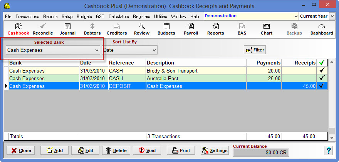
Task: Open the Demonstration company dropdown
Action: [x=296, y=17]
